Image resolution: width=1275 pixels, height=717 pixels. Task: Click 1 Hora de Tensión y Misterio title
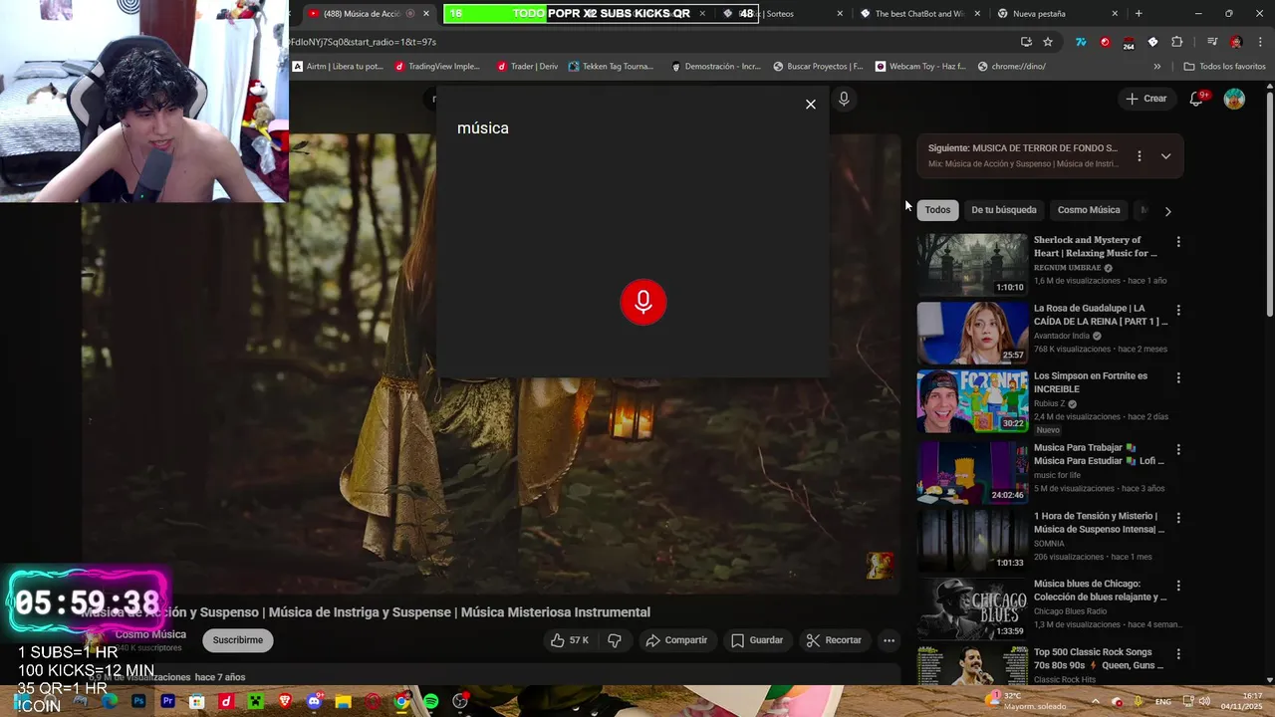(1099, 523)
